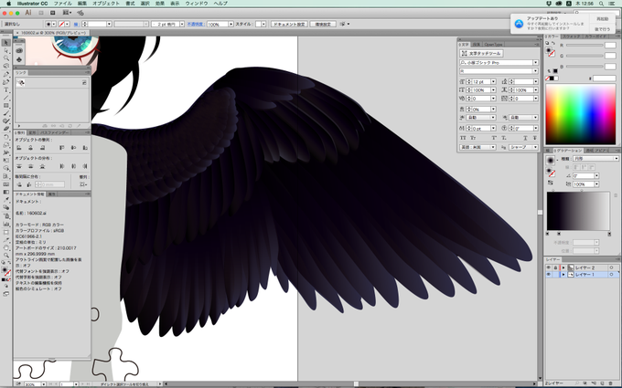The image size is (622, 388).
Task: Open Apple menu in menu bar
Action: click(x=9, y=3)
